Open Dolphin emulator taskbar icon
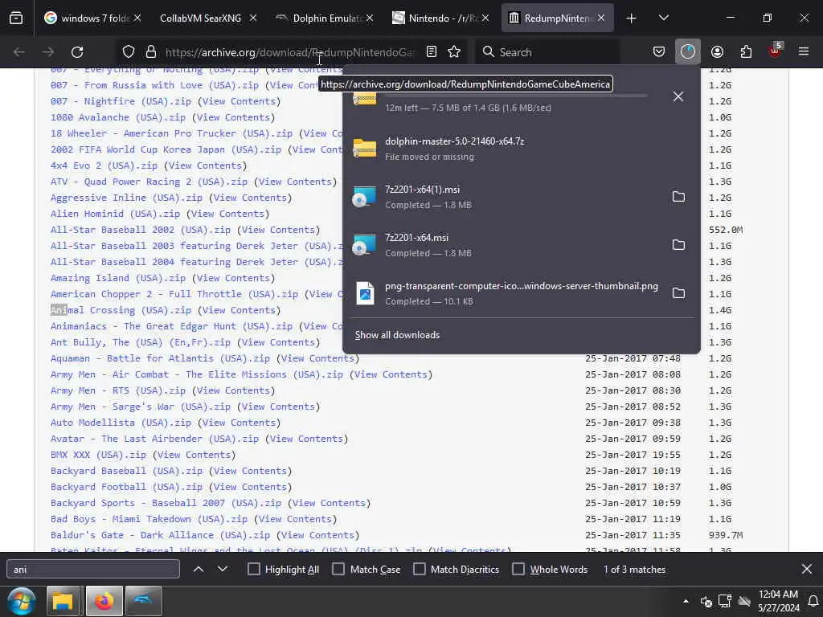The height and width of the screenshot is (617, 823). click(x=144, y=601)
